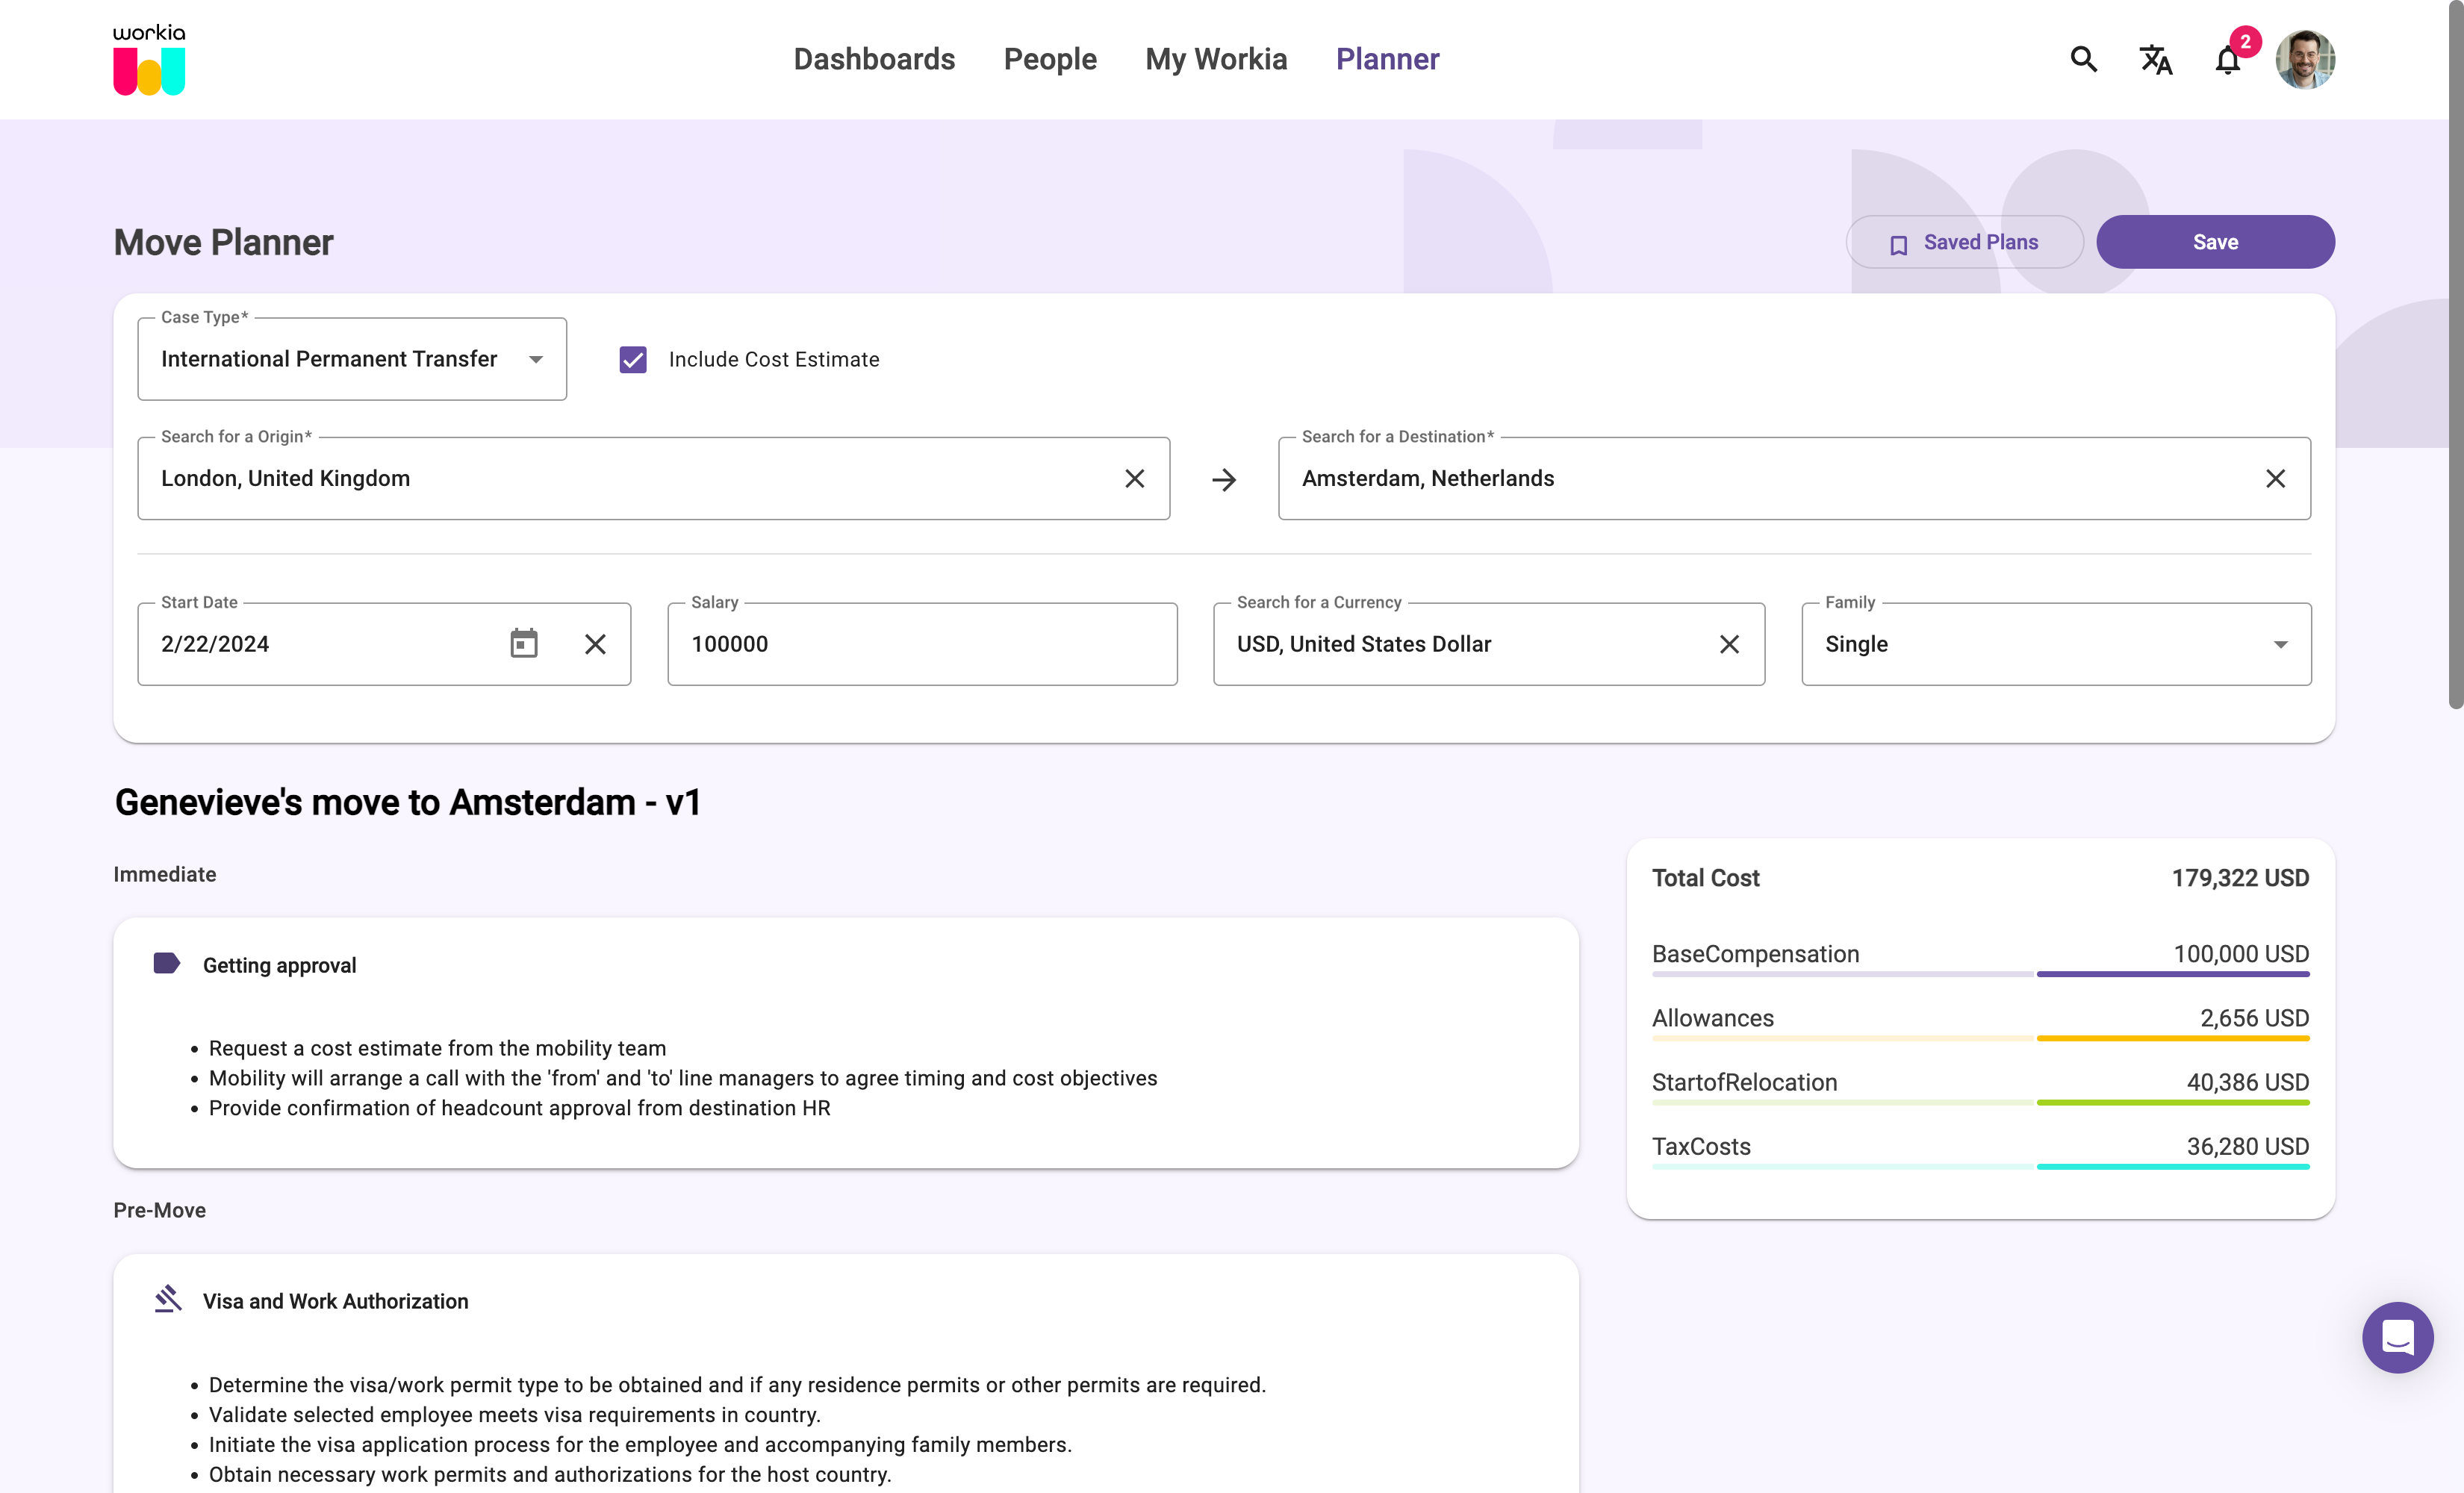Image resolution: width=2464 pixels, height=1493 pixels.
Task: Clear the Amsterdam destination field
Action: tap(2276, 477)
